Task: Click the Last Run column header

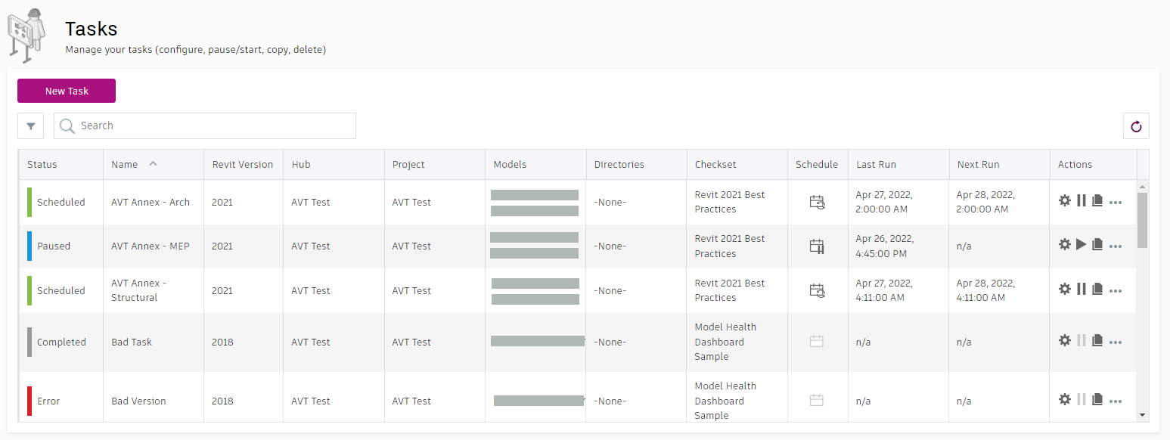Action: point(877,165)
